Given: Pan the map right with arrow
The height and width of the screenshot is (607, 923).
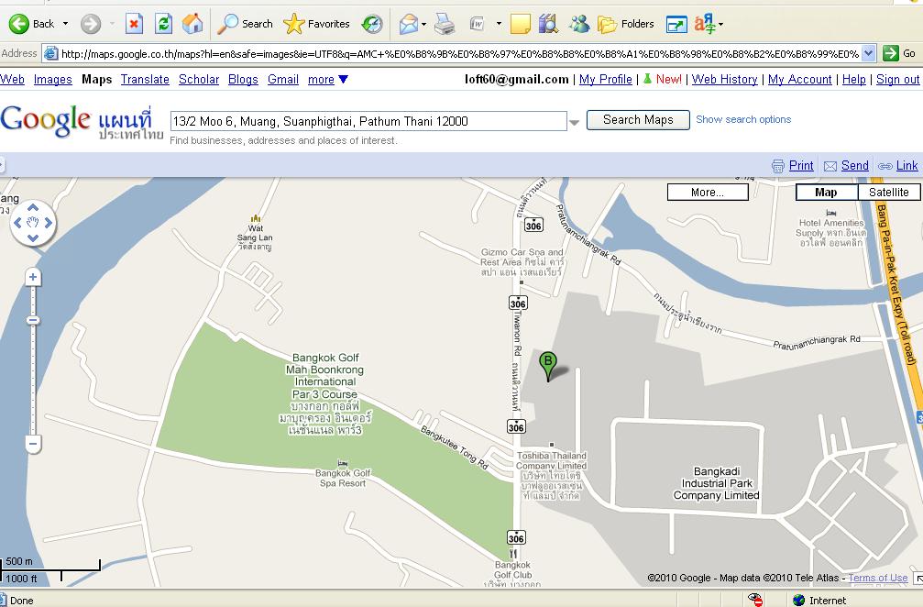Looking at the screenshot, I should [49, 223].
